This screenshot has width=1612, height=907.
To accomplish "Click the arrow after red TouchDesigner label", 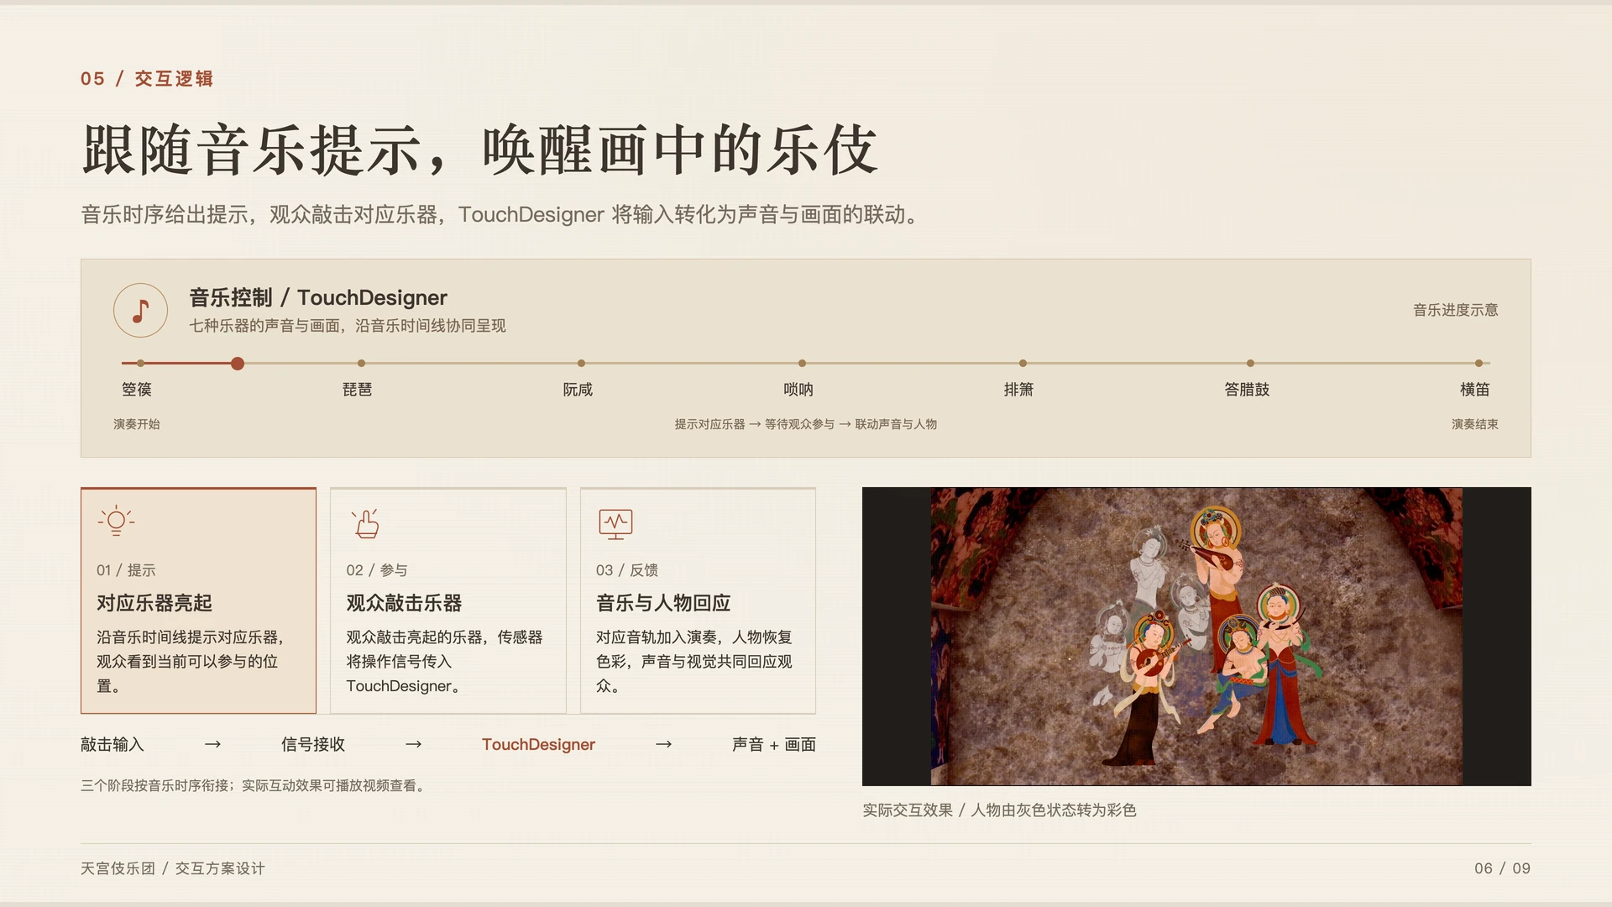I will (663, 744).
